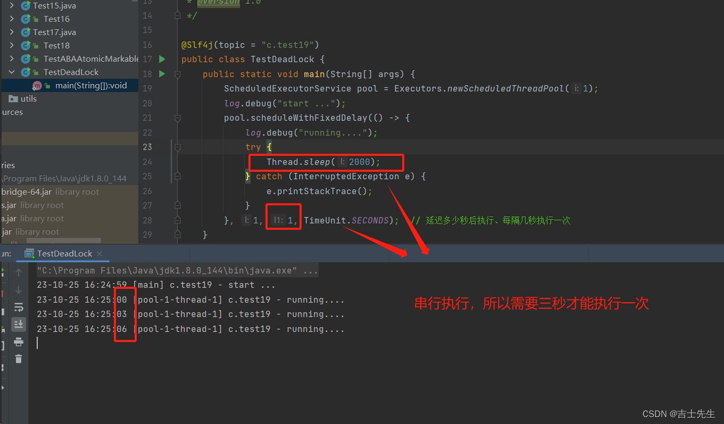Click the java.exe command line in console
This screenshot has height=424, width=724.
click(x=177, y=271)
